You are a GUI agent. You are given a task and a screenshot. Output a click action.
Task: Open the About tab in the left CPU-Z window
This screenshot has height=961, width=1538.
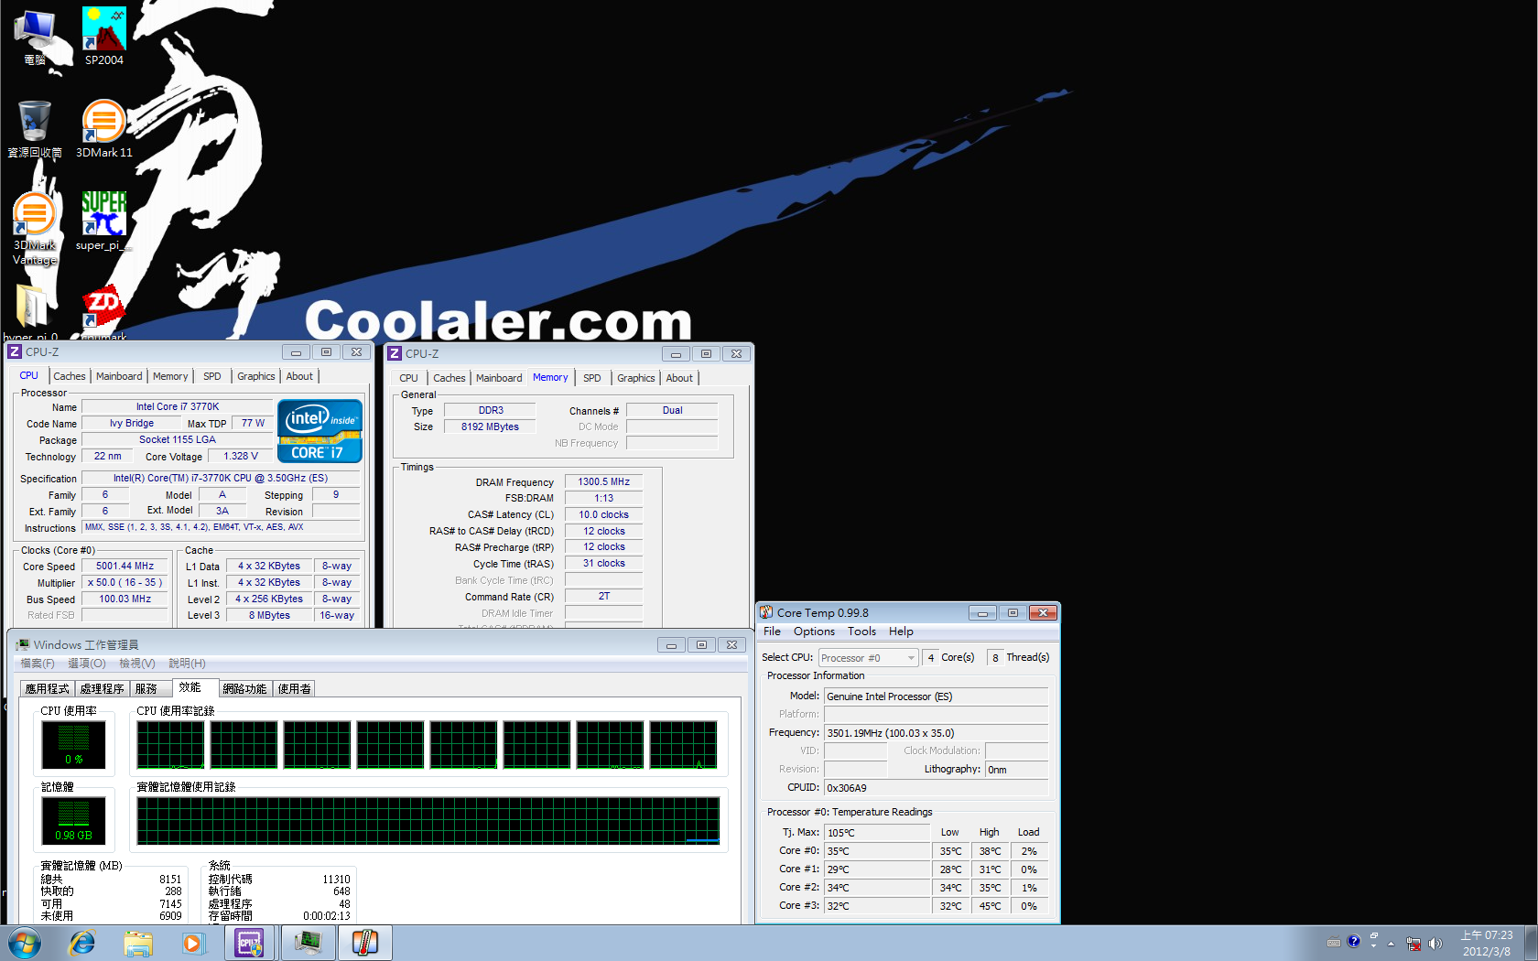tap(299, 376)
